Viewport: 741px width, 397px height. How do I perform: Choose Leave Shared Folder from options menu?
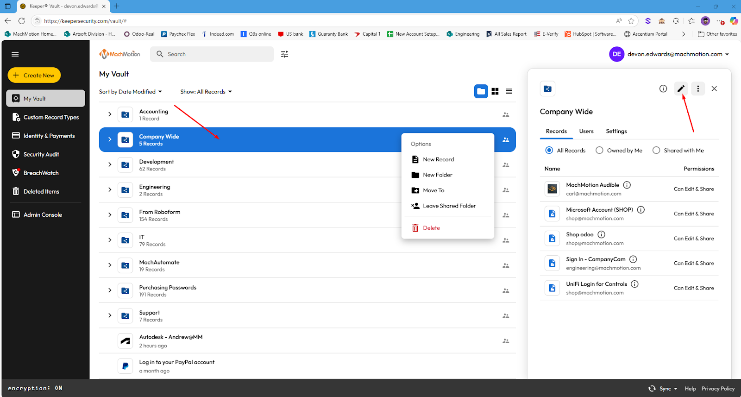point(449,206)
